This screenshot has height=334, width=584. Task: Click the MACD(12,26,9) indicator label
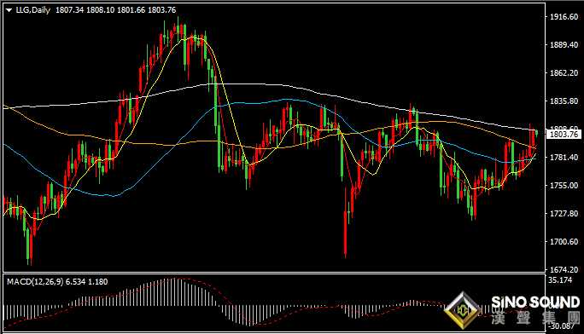35,282
